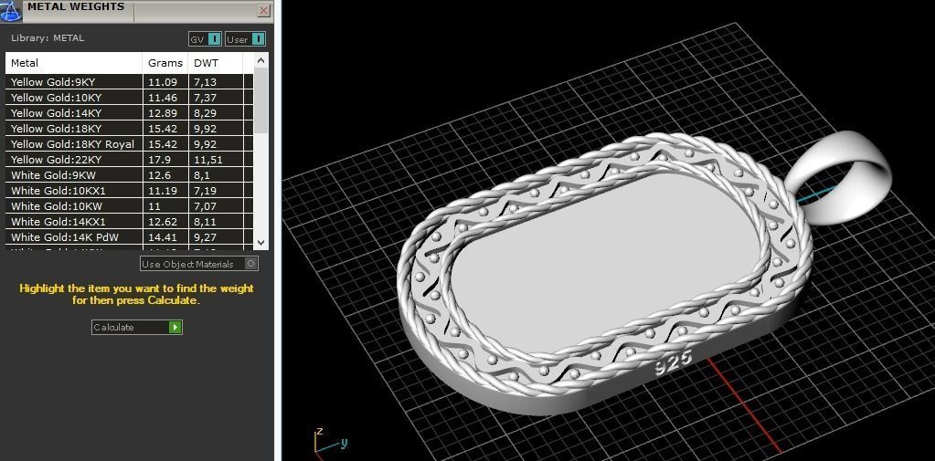This screenshot has width=935, height=461.
Task: Toggle the GV library switch
Action: [x=205, y=39]
